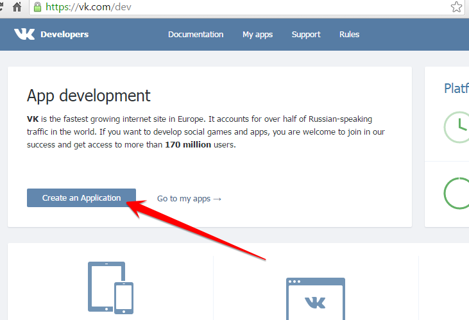
Task: Open the Rules page
Action: coord(349,35)
